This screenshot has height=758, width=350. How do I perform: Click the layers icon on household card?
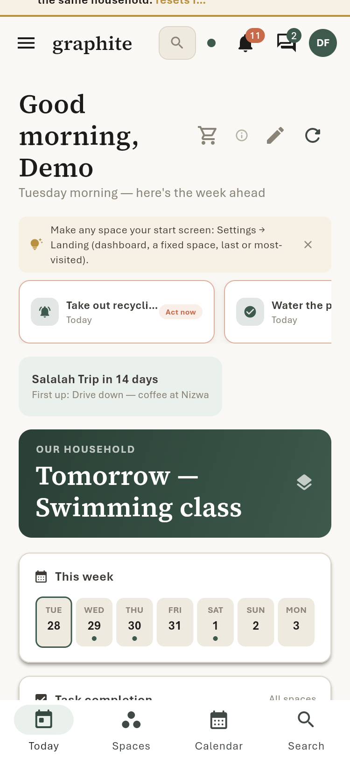click(x=304, y=483)
